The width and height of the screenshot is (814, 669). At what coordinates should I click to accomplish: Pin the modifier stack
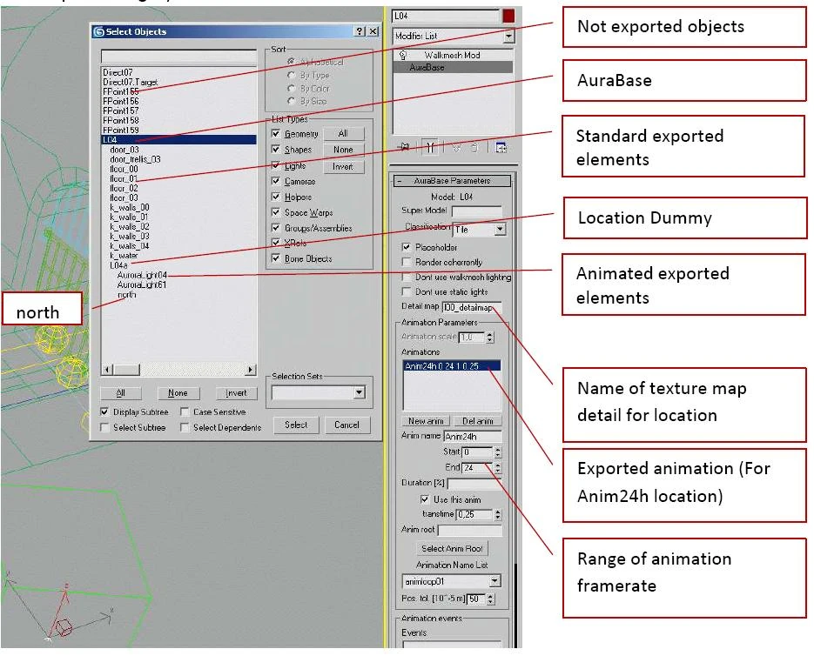click(405, 148)
